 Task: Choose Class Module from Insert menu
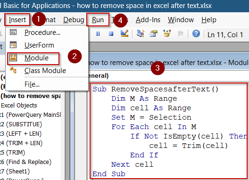tap(45, 71)
